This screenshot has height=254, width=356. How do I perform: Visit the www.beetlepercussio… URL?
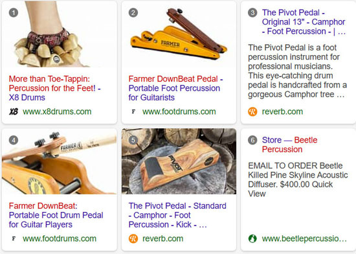tap(304, 238)
